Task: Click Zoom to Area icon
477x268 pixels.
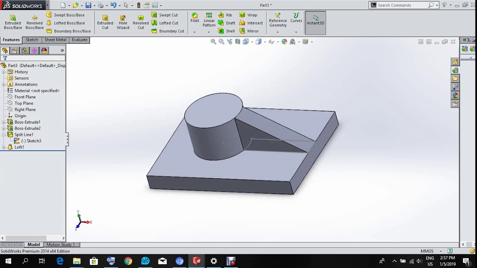Action: [x=221, y=42]
